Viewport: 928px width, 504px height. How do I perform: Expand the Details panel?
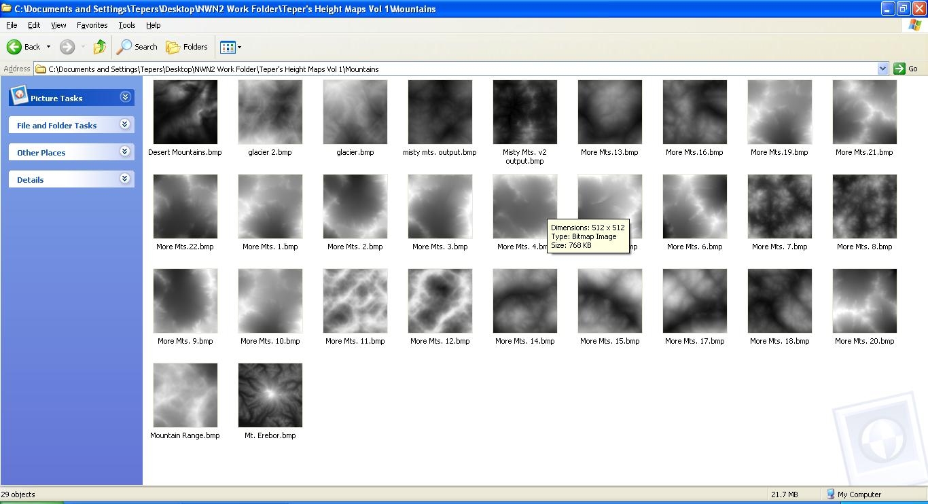point(125,179)
